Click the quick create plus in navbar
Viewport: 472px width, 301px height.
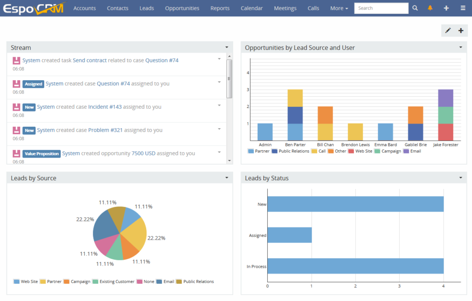pyautogui.click(x=446, y=8)
